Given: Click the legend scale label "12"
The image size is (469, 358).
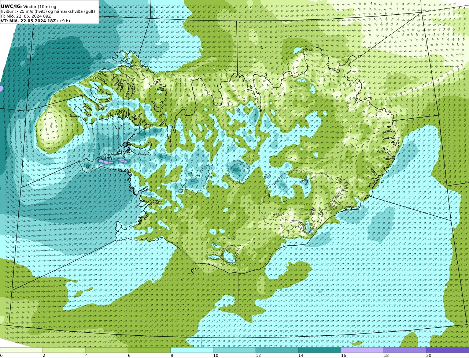Looking at the screenshot, I should point(258,355).
